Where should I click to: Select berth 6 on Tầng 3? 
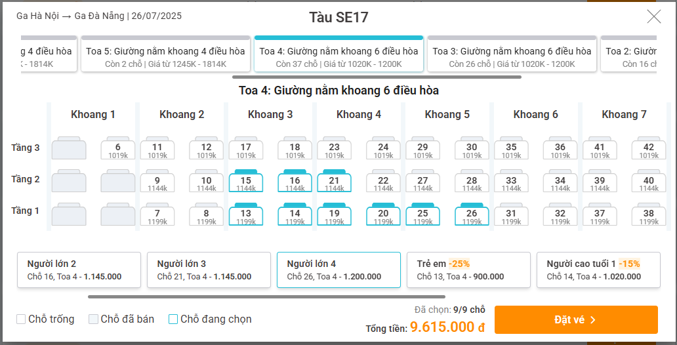pyautogui.click(x=118, y=148)
